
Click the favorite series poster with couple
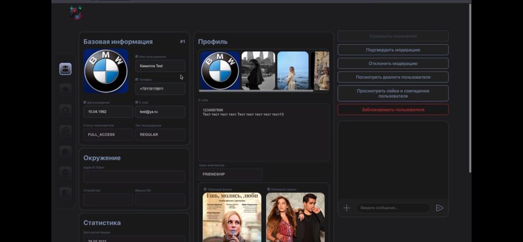295,217
